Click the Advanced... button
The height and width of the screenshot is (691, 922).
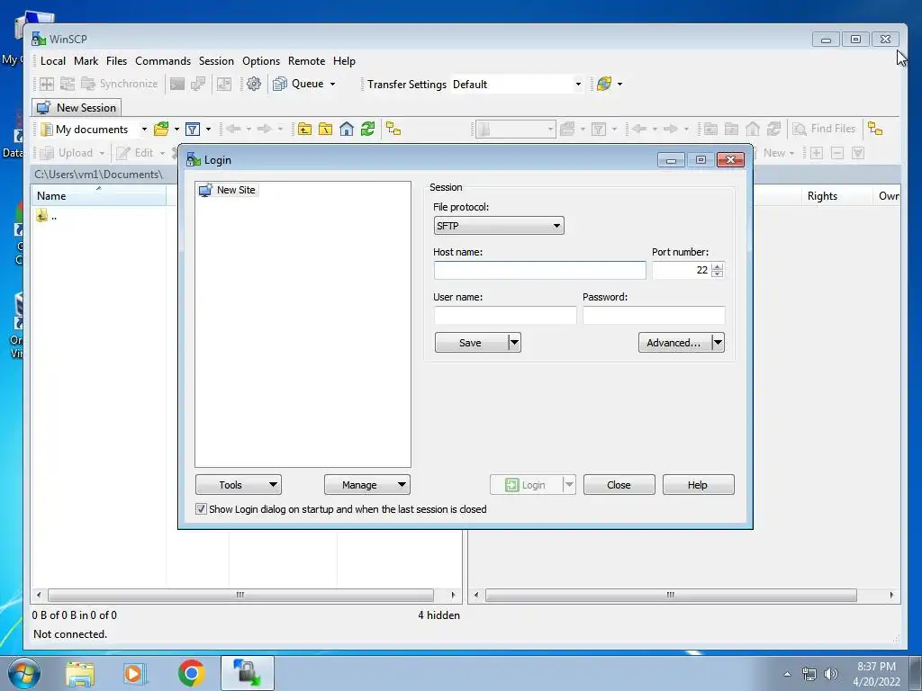pos(674,343)
